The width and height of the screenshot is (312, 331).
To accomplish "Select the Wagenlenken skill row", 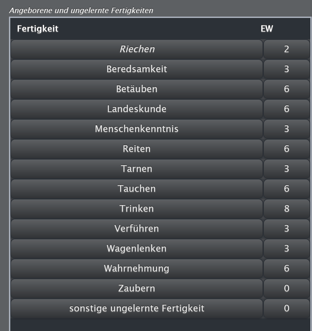I will tap(137, 249).
